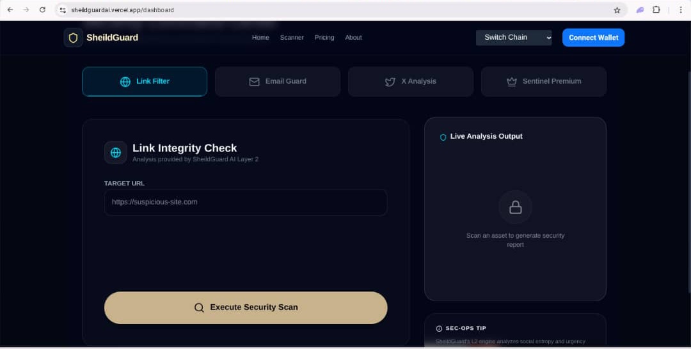Click the Connect Wallet button

point(593,38)
